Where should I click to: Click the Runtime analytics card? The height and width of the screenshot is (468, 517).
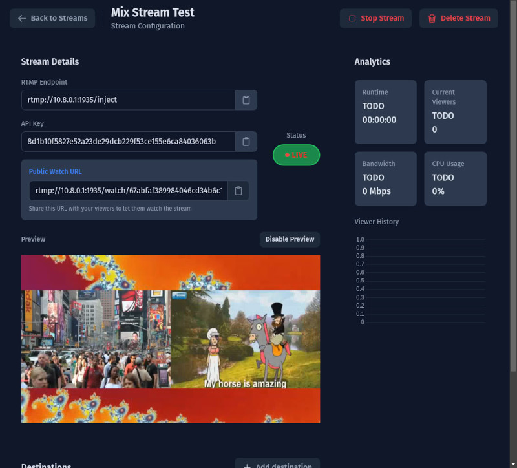point(385,112)
